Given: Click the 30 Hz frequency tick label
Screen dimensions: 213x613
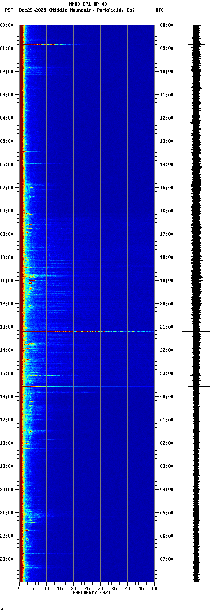Looking at the screenshot, I should coord(100,589).
